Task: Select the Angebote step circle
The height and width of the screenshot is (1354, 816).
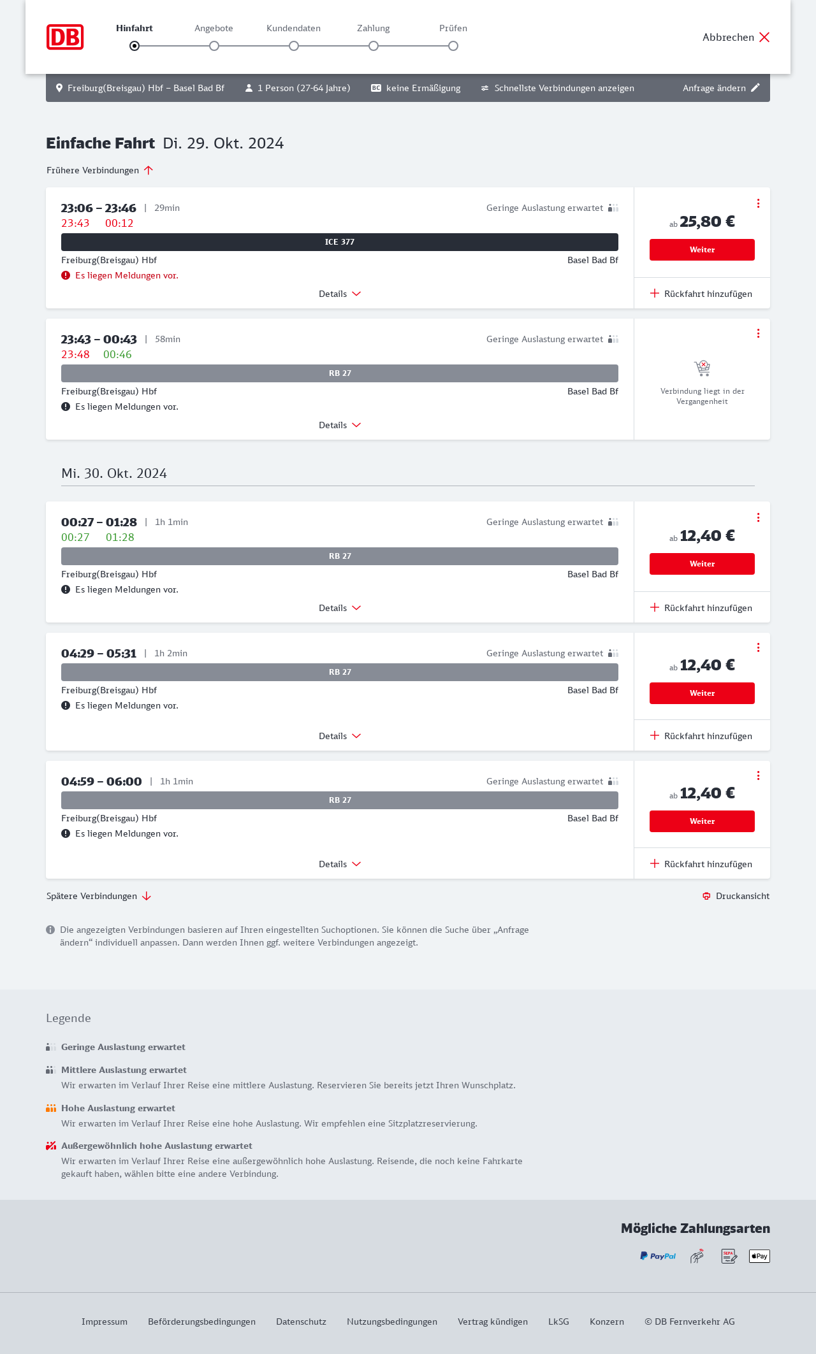Action: tap(214, 46)
